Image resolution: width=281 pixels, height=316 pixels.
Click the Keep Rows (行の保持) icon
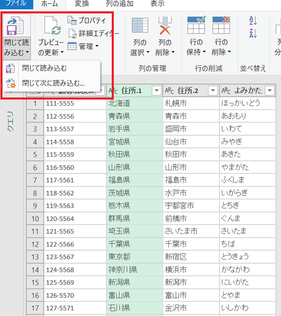point(196,25)
